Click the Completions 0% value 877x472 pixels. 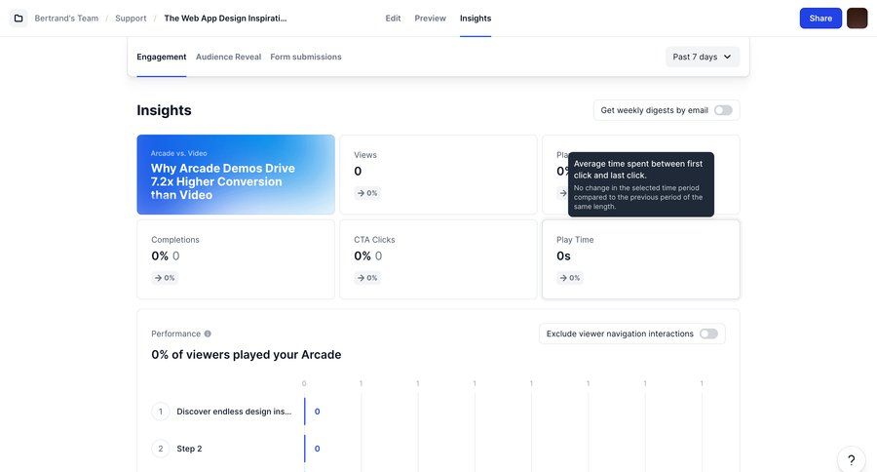[x=160, y=256]
